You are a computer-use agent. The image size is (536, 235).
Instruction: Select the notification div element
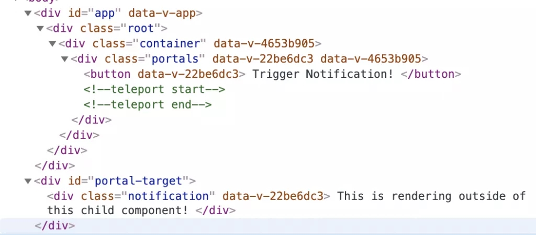(286, 203)
